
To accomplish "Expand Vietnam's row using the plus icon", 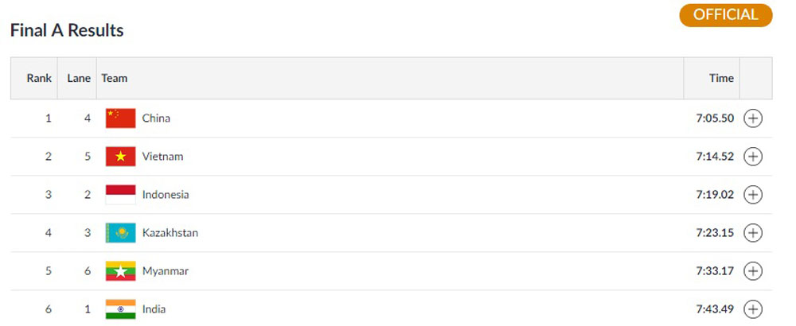I will pyautogui.click(x=753, y=157).
